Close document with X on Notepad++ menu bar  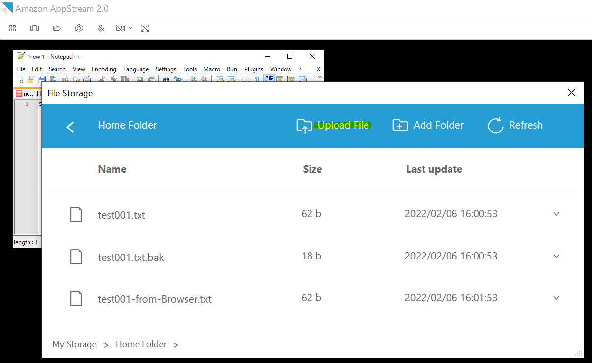(x=318, y=69)
